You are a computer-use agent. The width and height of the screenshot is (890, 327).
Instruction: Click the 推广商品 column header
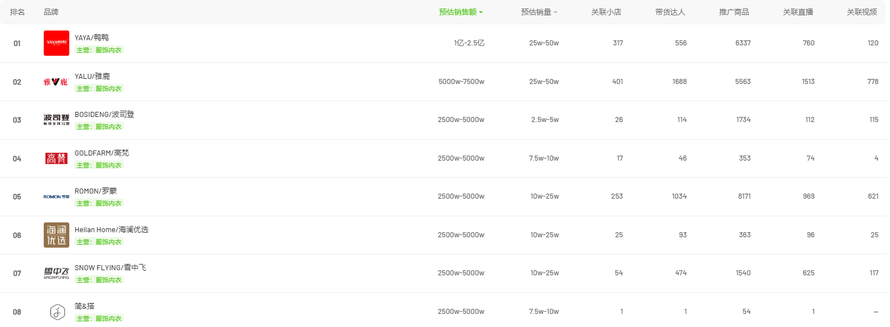[x=734, y=12]
